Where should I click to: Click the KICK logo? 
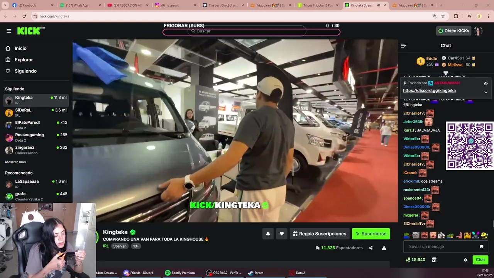point(31,31)
